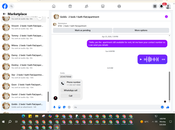This screenshot has width=175, height=130.
Task: Go to the Home feed icon
Action: (54, 6)
